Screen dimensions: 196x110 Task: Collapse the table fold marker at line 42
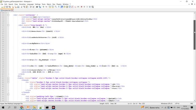(x=8, y=78)
